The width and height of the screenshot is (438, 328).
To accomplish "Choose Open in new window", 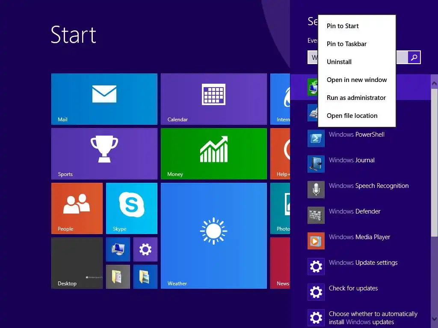I will (357, 80).
